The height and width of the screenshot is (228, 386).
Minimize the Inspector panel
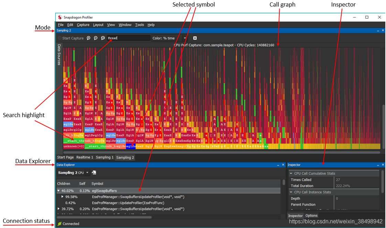(x=378, y=165)
